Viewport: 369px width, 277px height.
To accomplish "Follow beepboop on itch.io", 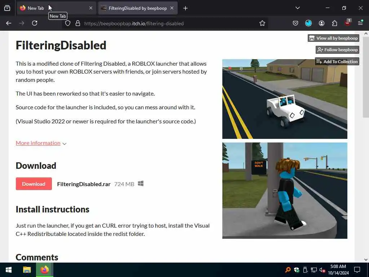I will (337, 50).
